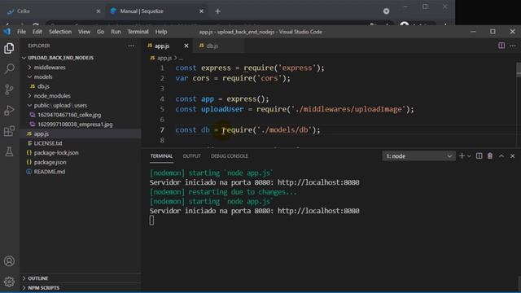This screenshot has width=521, height=293.
Task: Open the Testing flask view
Action: click(x=9, y=151)
